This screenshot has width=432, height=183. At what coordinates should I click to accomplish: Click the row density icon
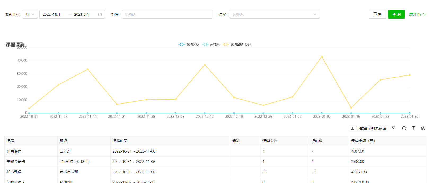[x=413, y=128]
